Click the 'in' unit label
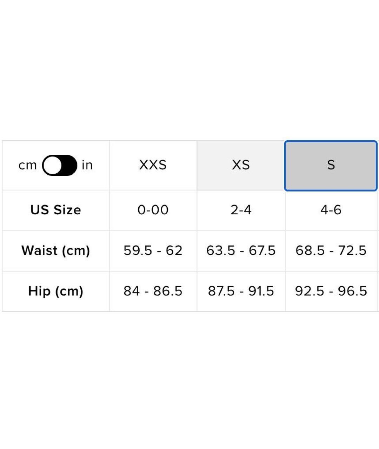Screen dimensions: 379x449 [x=87, y=165]
